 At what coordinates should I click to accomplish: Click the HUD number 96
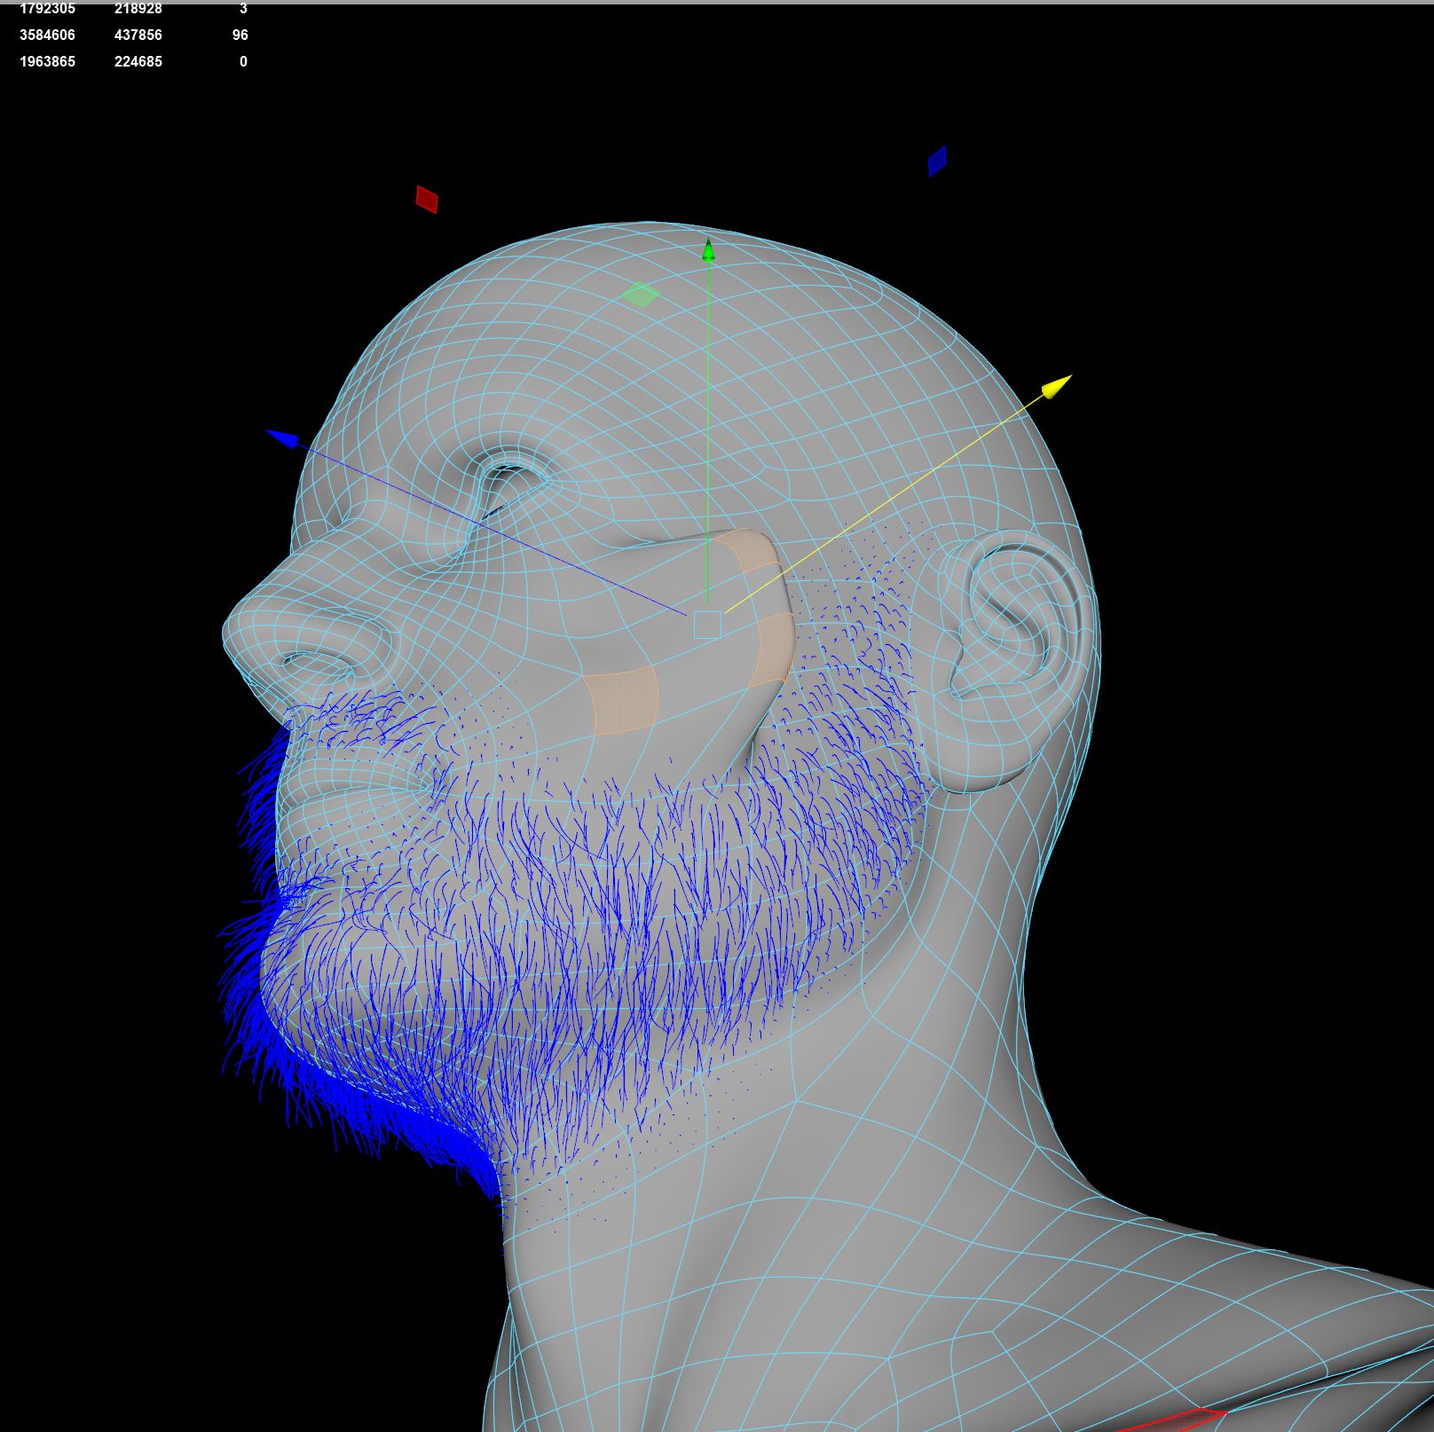240,35
